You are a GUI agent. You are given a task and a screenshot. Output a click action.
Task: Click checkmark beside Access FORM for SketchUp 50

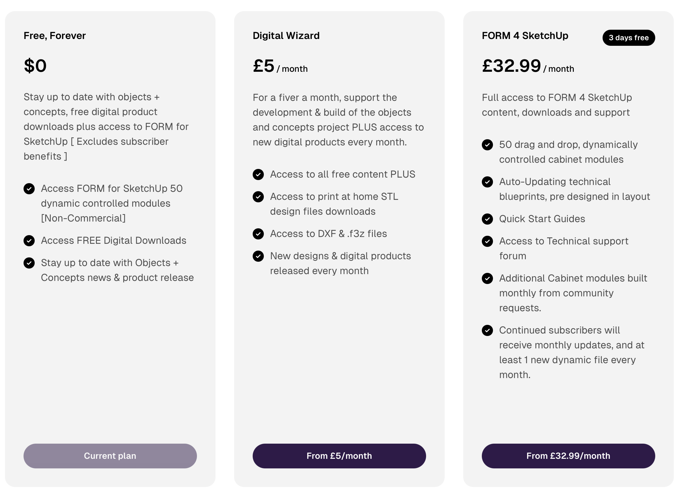pos(29,188)
